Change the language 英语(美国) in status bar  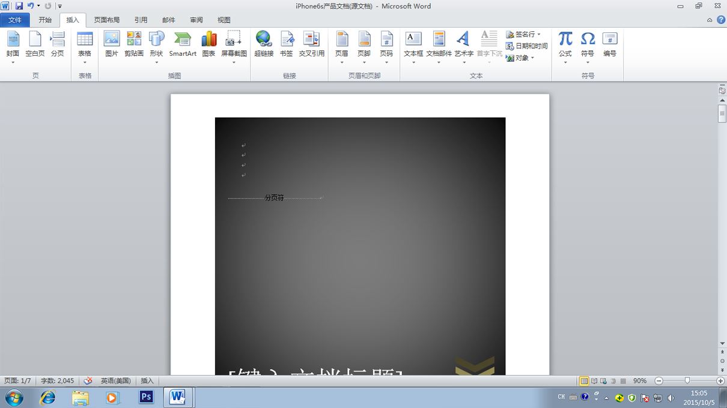click(x=116, y=381)
